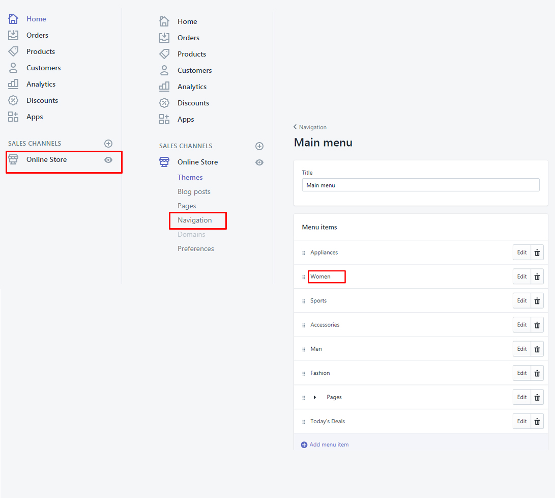The height and width of the screenshot is (498, 555).
Task: Click the trash icon for Women
Action: tap(537, 276)
